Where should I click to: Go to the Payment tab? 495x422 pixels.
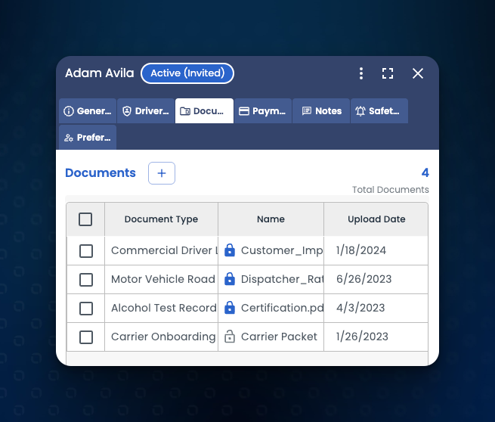point(263,111)
